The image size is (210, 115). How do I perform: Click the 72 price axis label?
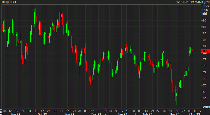(x=204, y=79)
